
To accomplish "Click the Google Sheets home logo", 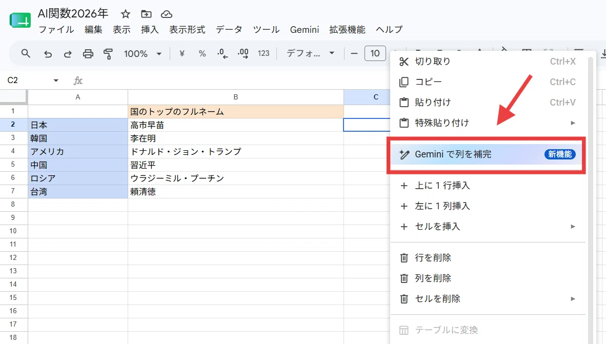I will 20,20.
